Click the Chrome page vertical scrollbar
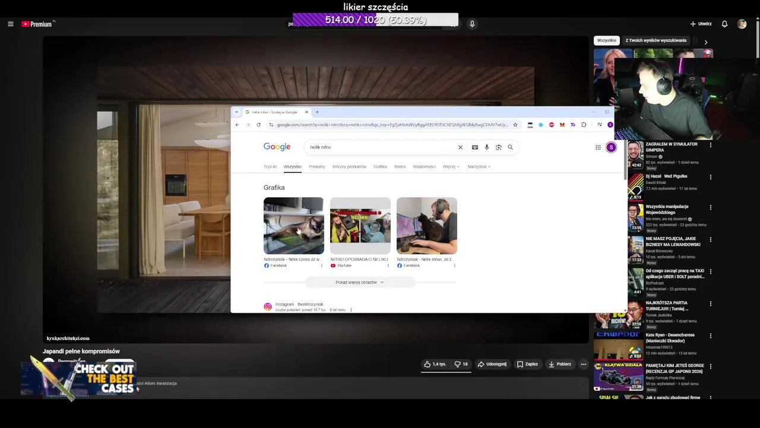Screen dimensions: 760x428 [624, 160]
